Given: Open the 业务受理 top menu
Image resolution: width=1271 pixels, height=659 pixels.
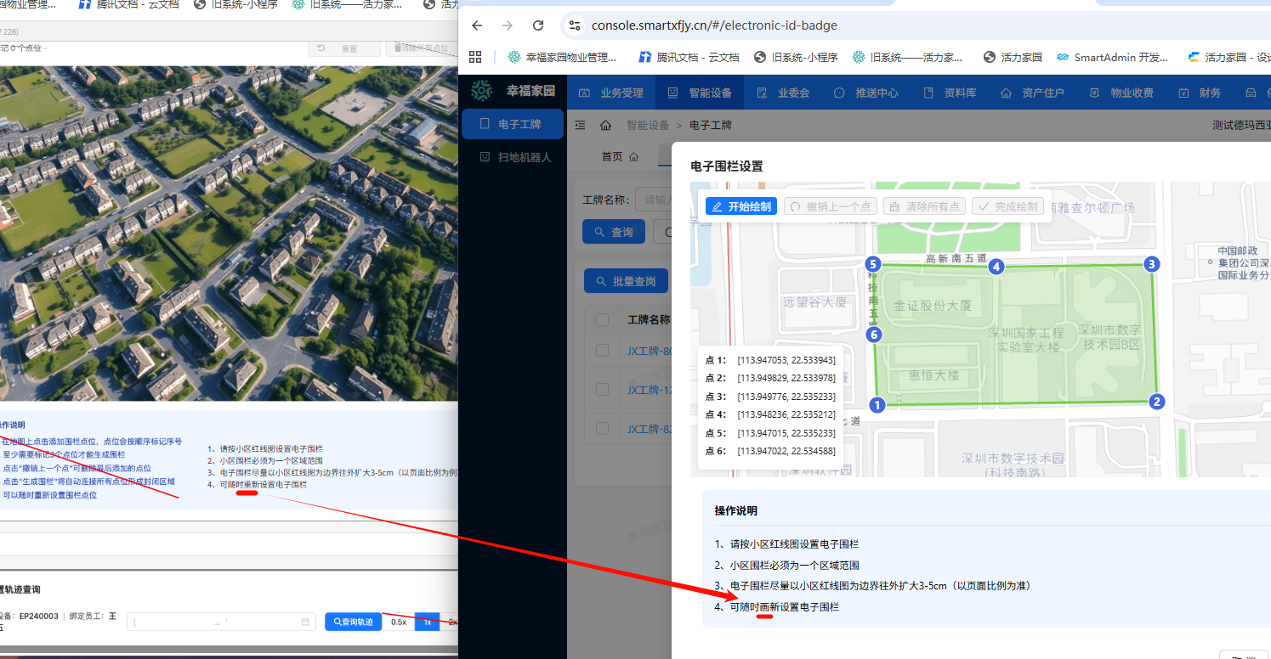Looking at the screenshot, I should point(612,93).
